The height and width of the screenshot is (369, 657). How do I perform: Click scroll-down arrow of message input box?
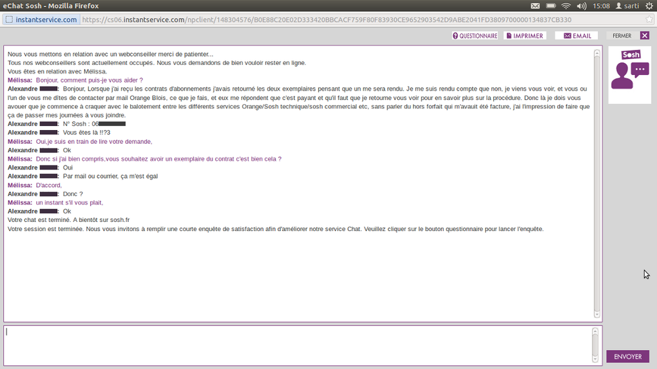[595, 359]
